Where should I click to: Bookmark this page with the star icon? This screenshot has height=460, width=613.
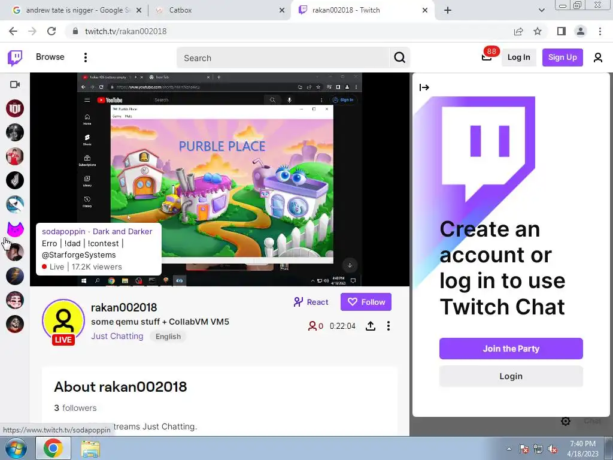pyautogui.click(x=538, y=31)
